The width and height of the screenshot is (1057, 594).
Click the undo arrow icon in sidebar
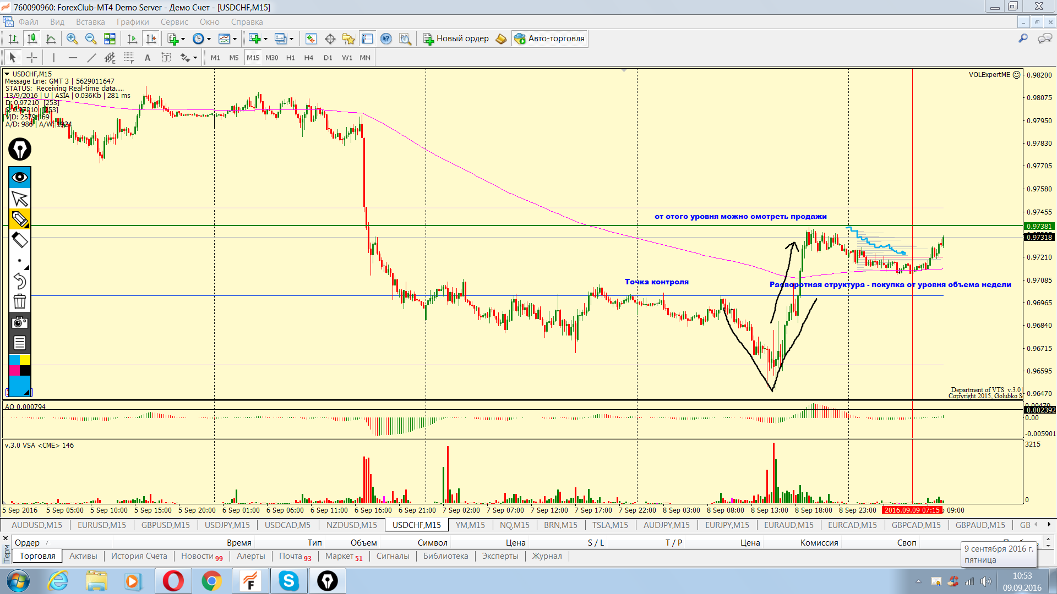click(x=20, y=281)
